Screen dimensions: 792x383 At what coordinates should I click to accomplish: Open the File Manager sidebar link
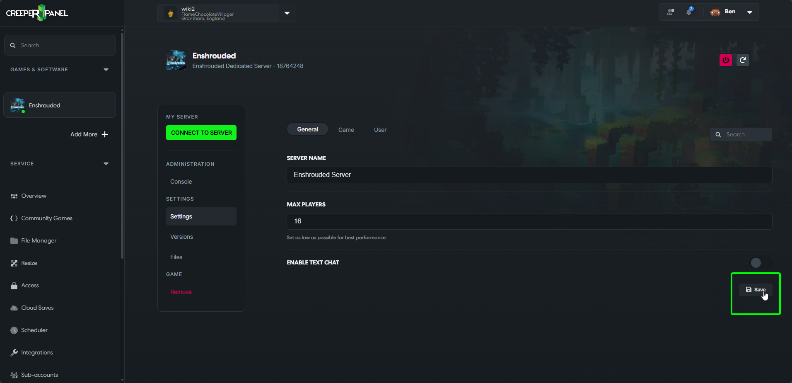(39, 241)
